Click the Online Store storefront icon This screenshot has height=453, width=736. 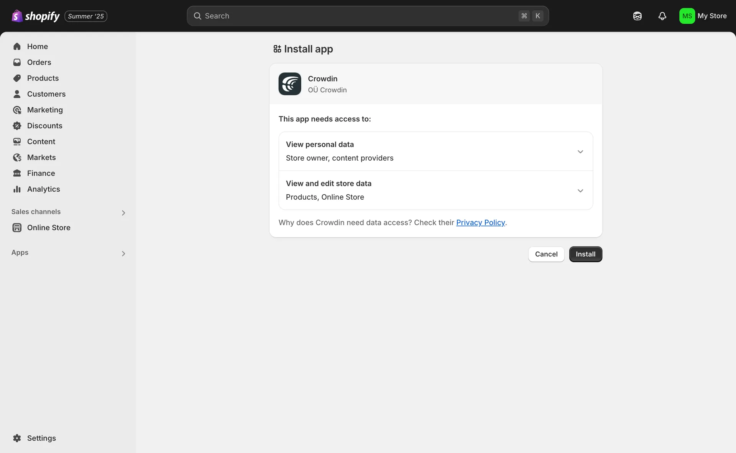17,228
